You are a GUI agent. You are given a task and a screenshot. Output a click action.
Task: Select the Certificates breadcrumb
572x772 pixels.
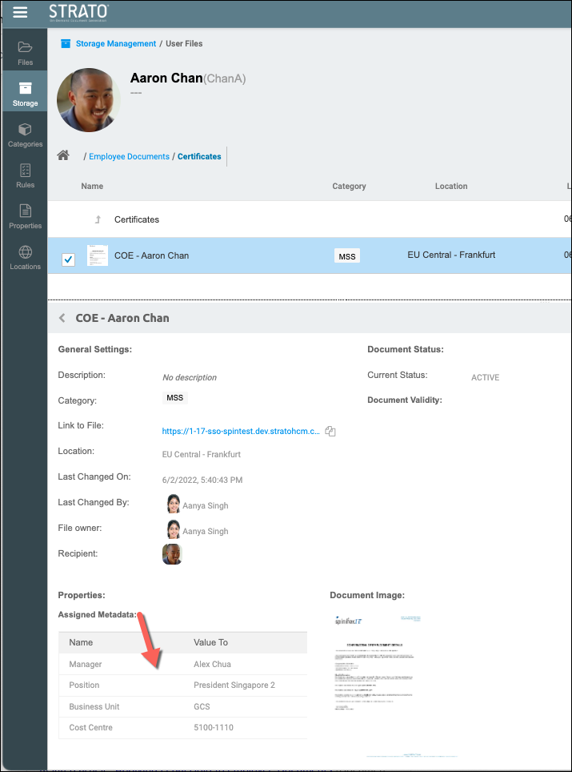tap(199, 156)
